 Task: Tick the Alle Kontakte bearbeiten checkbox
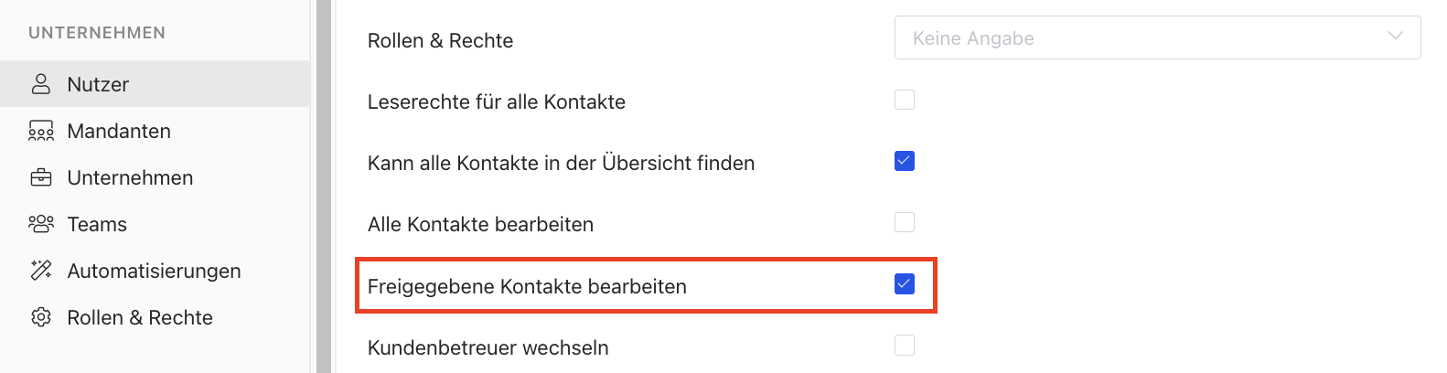pyautogui.click(x=905, y=222)
